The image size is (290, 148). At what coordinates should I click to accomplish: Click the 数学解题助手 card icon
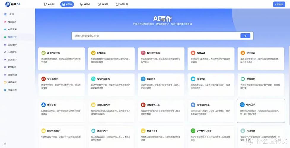coord(44,131)
